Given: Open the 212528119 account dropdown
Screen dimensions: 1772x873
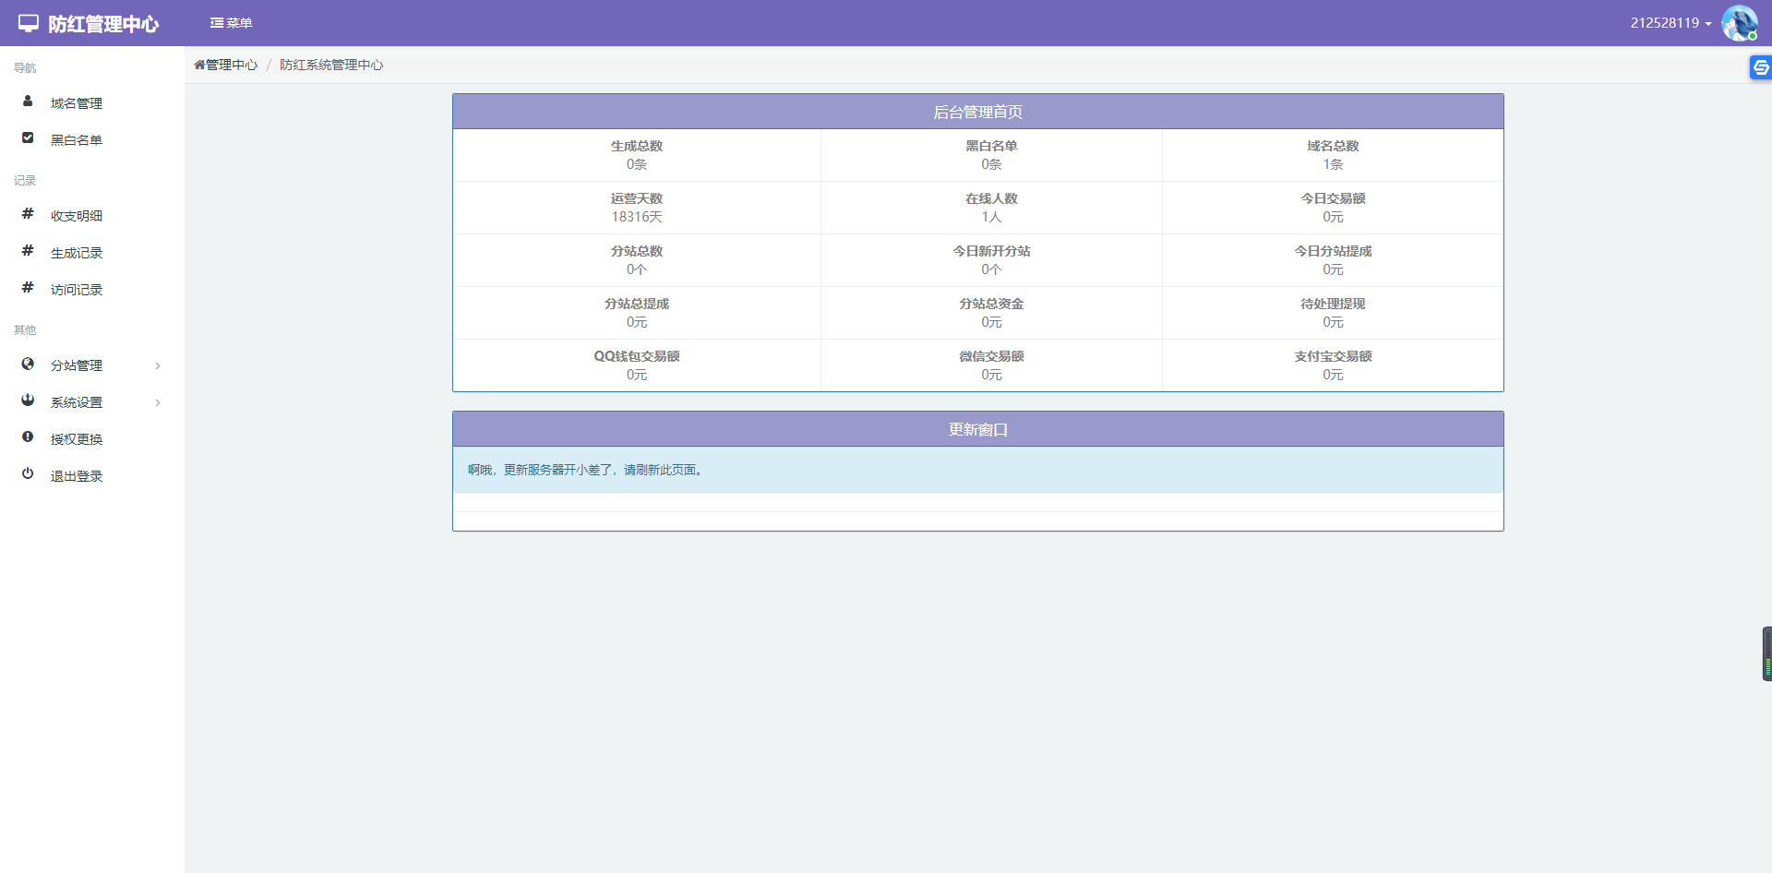Looking at the screenshot, I should coord(1670,23).
